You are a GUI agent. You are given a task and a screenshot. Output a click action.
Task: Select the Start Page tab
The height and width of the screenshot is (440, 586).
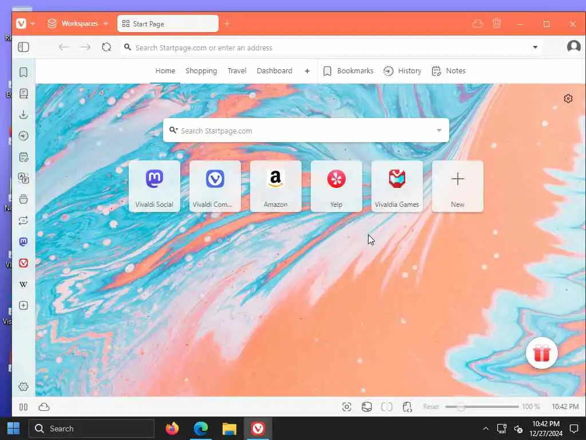168,23
